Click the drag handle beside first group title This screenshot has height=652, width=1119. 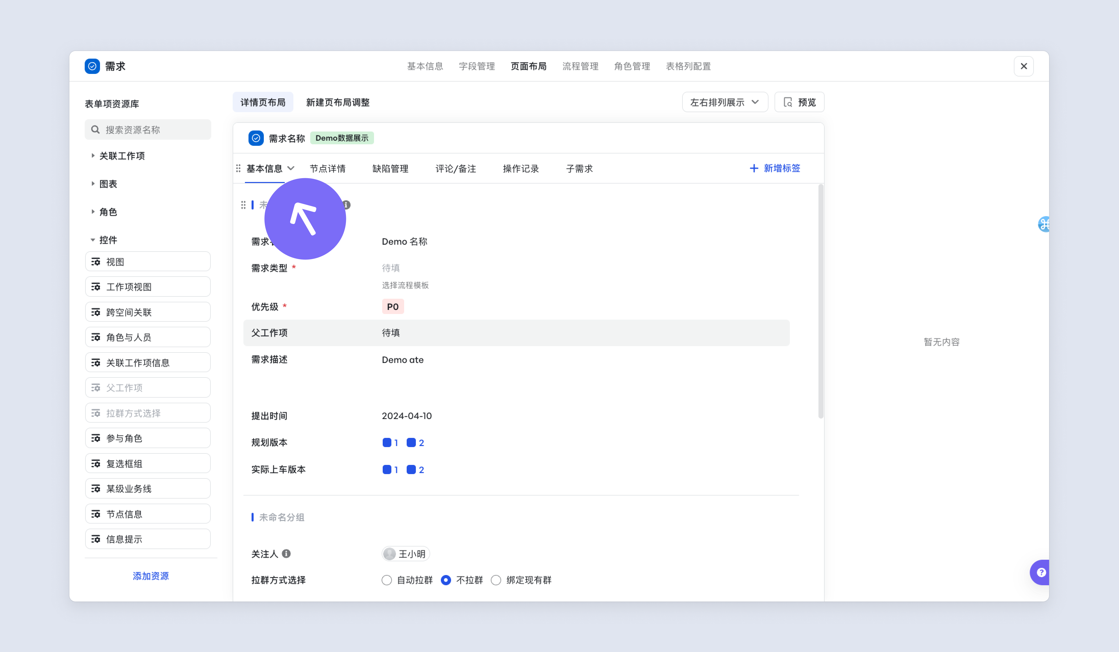[x=243, y=205]
